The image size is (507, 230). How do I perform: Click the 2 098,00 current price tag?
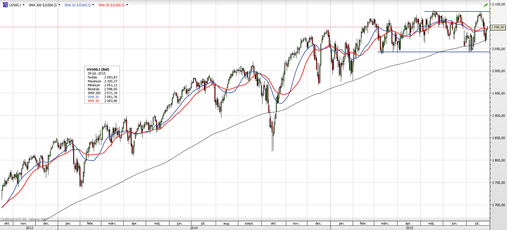pyautogui.click(x=498, y=27)
